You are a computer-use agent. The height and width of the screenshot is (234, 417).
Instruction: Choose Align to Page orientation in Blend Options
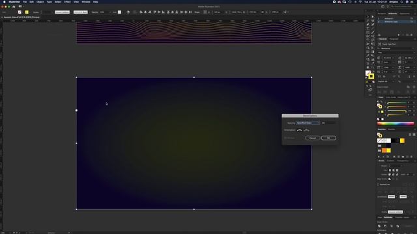click(x=300, y=130)
